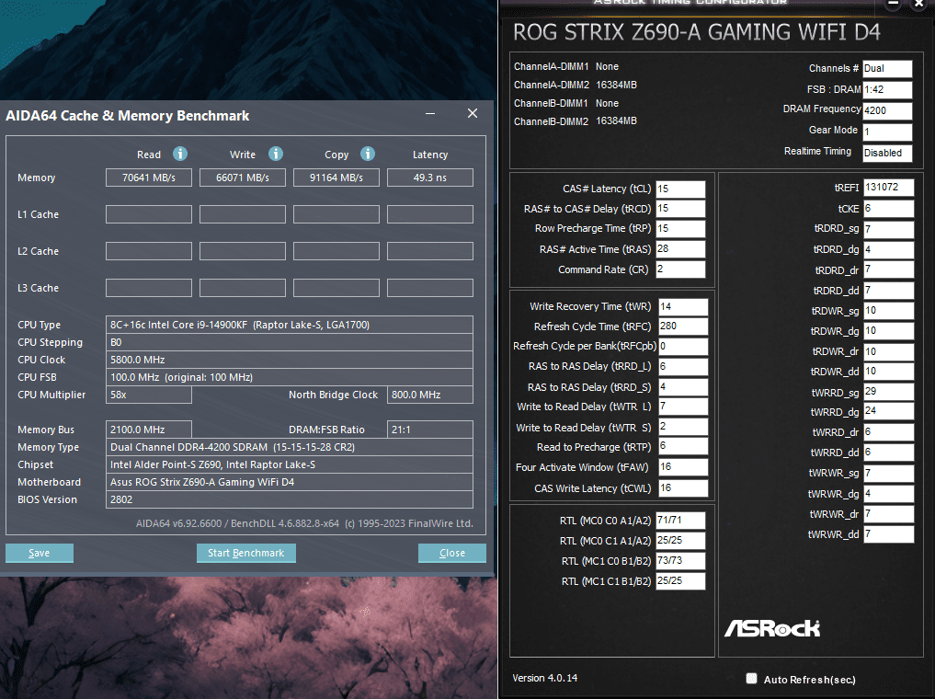Minimize the AIDA64 benchmark window
Viewport: 935px width, 699px height.
point(430,113)
